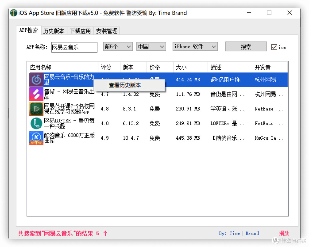The image size is (309, 247).
Task: Toggle the ico checkbox
Action: pyautogui.click(x=274, y=47)
